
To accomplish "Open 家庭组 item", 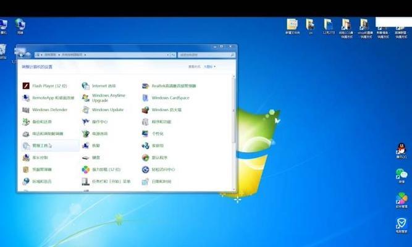I will [153, 146].
